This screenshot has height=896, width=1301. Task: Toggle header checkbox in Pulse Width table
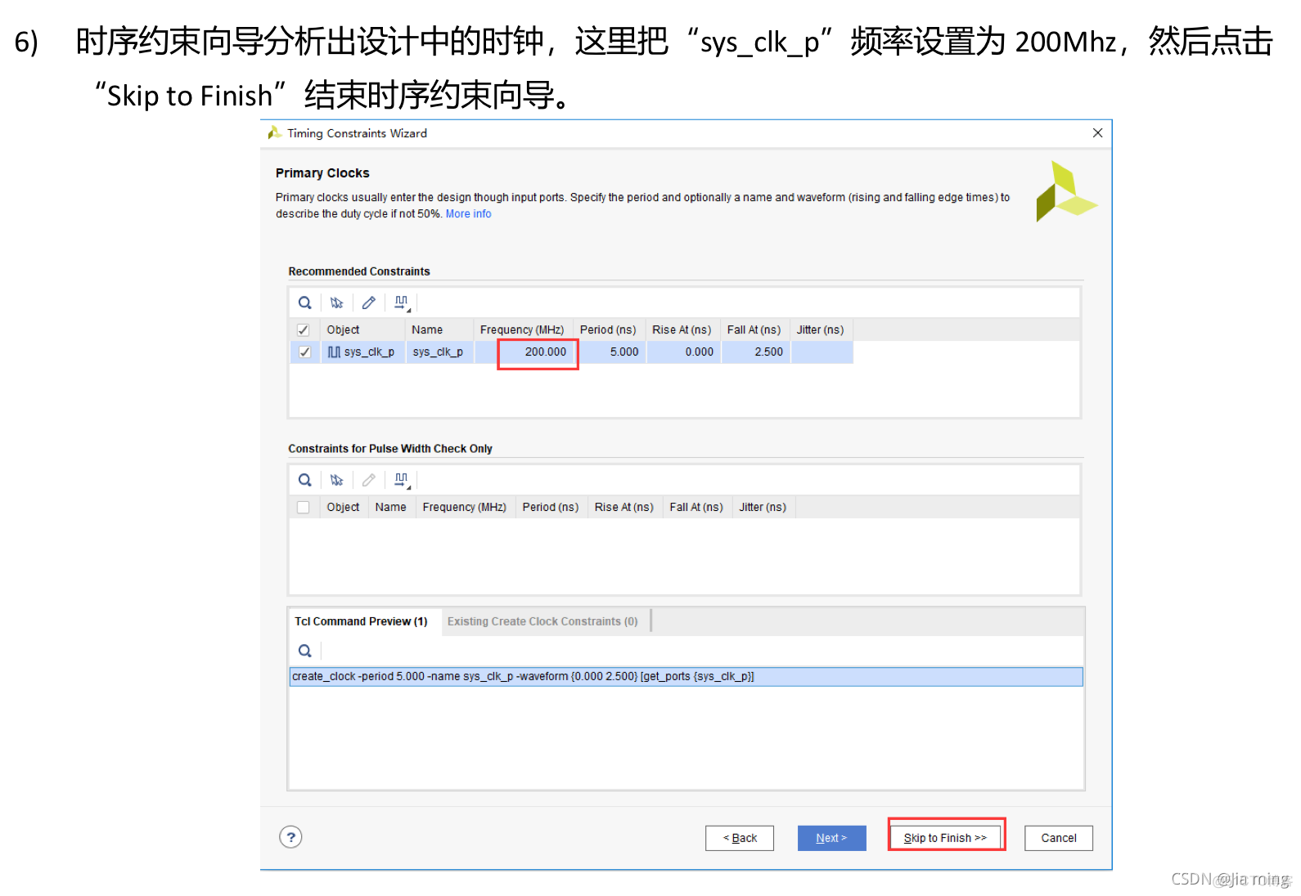coord(304,507)
